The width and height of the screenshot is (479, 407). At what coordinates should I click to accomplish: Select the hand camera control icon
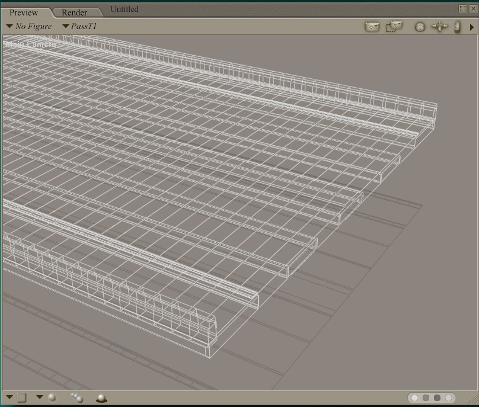[x=457, y=27]
